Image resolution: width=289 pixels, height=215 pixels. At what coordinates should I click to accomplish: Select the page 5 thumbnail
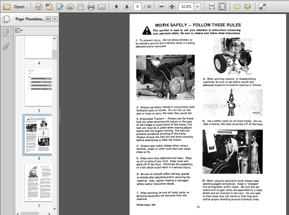point(38,88)
